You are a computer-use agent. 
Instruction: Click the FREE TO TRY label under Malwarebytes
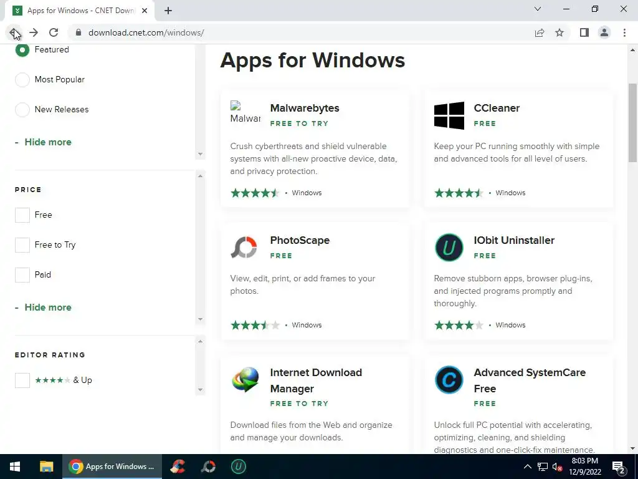(299, 123)
